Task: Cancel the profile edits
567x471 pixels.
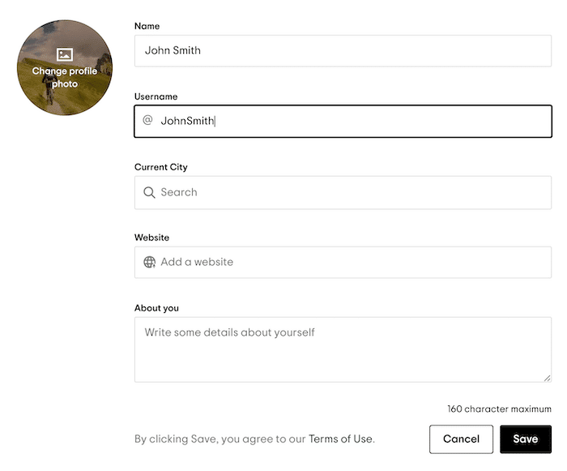Action: [461, 439]
